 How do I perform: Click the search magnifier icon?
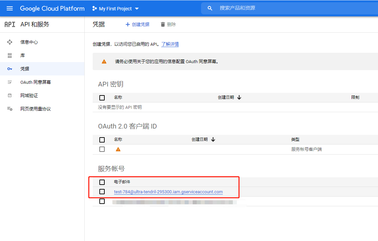click(x=210, y=8)
